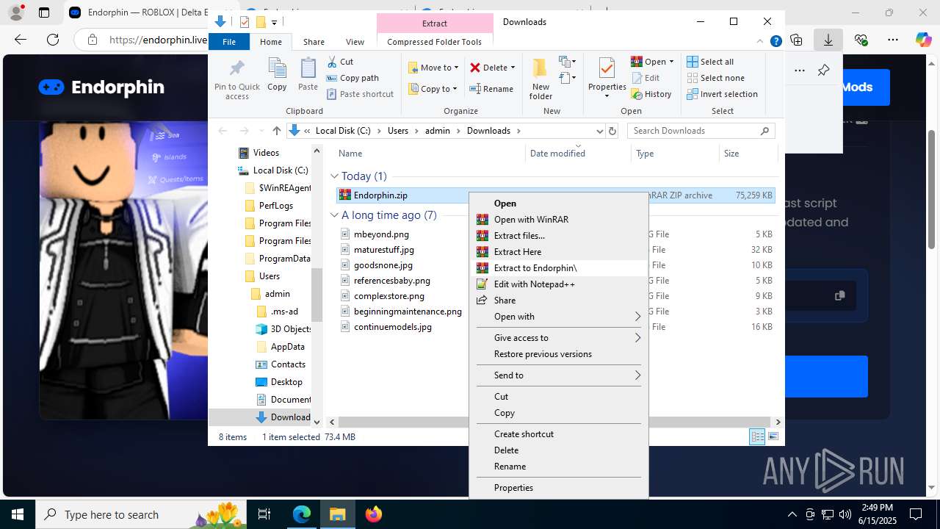Click Properties in context menu
Viewport: 940px width, 529px height.
(558, 488)
